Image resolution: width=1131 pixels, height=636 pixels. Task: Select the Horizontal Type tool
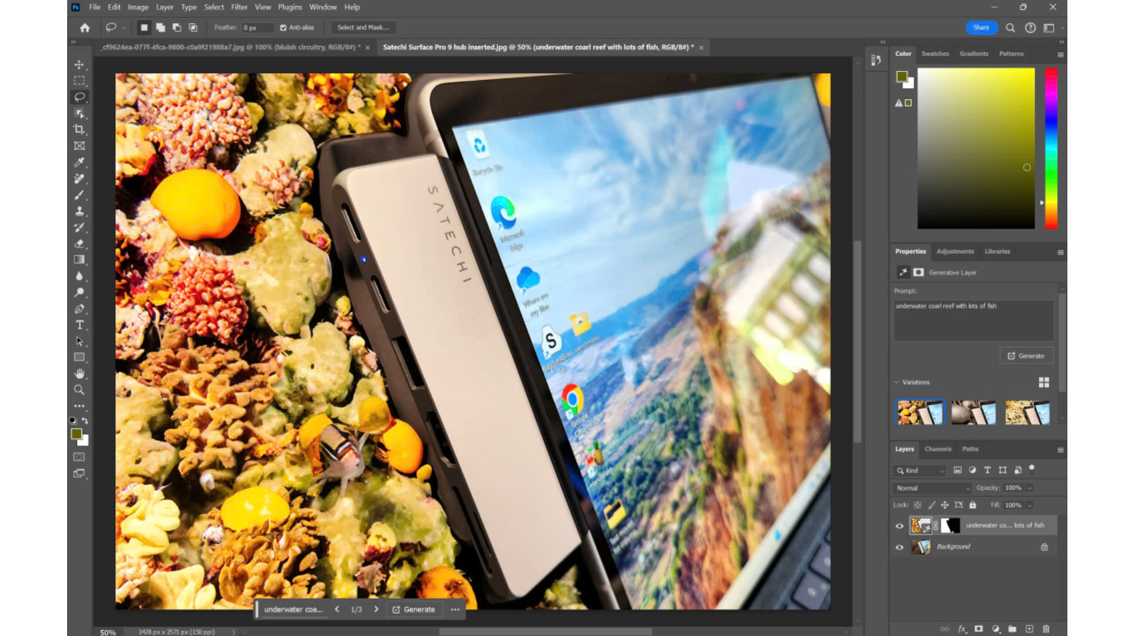(79, 325)
